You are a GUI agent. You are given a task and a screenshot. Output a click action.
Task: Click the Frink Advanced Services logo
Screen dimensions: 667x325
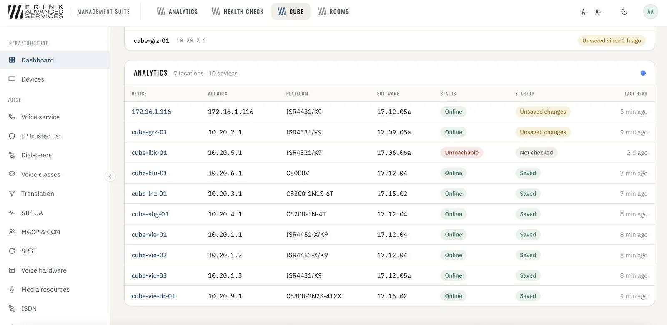click(36, 12)
